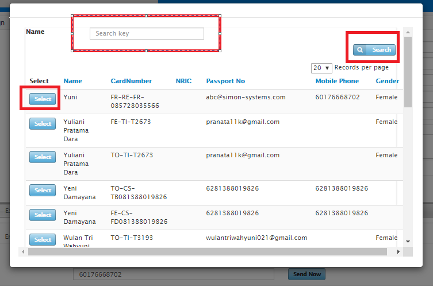
Task: Click the vertical scrollbar down arrow
Action: tap(408, 242)
